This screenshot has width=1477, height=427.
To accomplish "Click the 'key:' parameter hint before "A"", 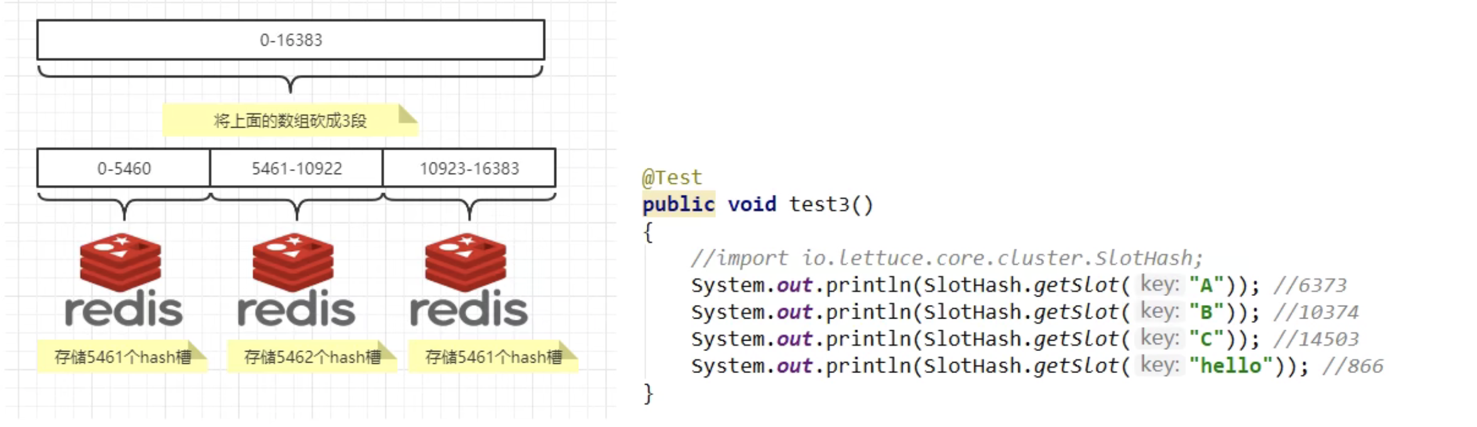I will coord(1159,284).
